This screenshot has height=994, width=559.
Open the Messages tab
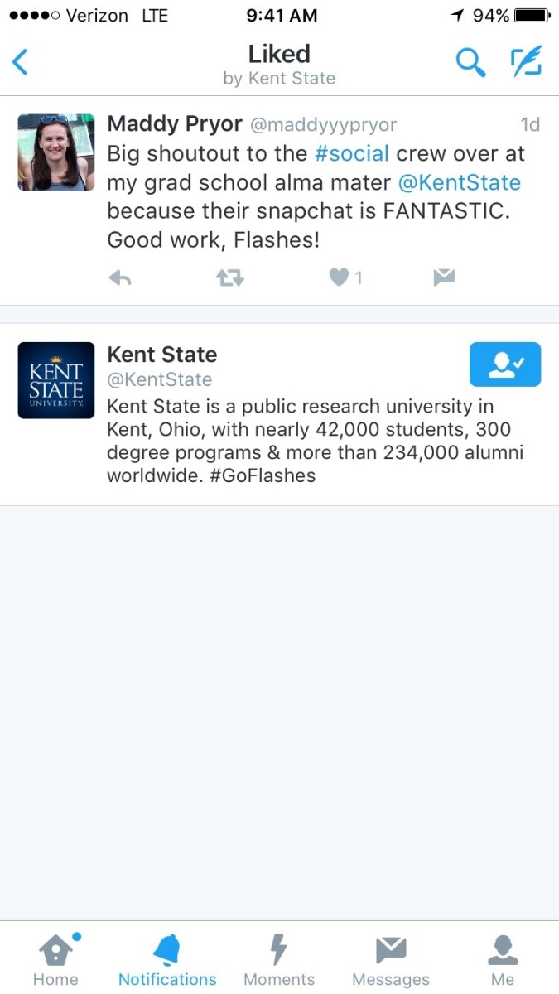(391, 959)
